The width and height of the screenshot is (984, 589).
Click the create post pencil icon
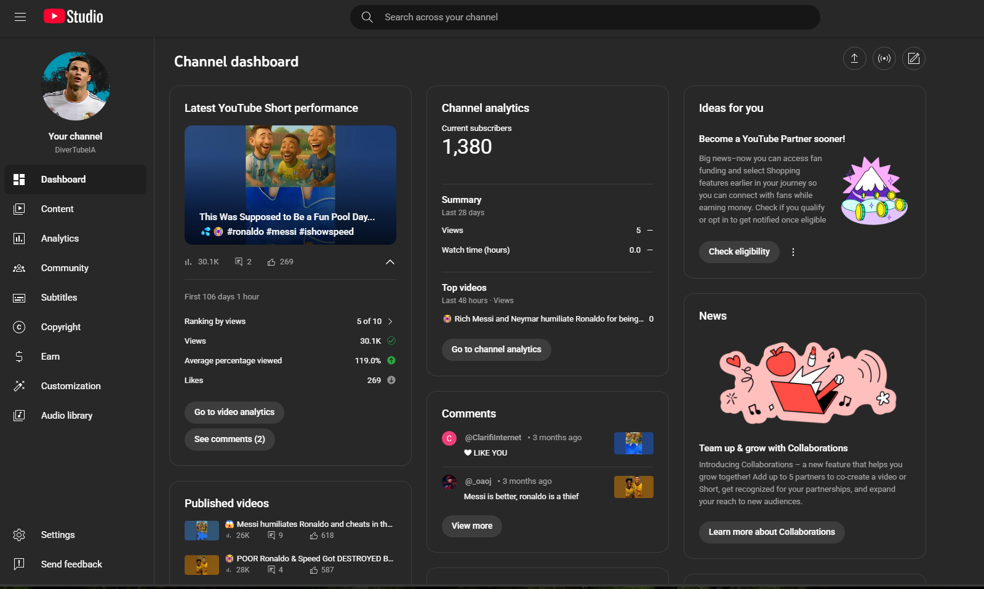point(914,58)
